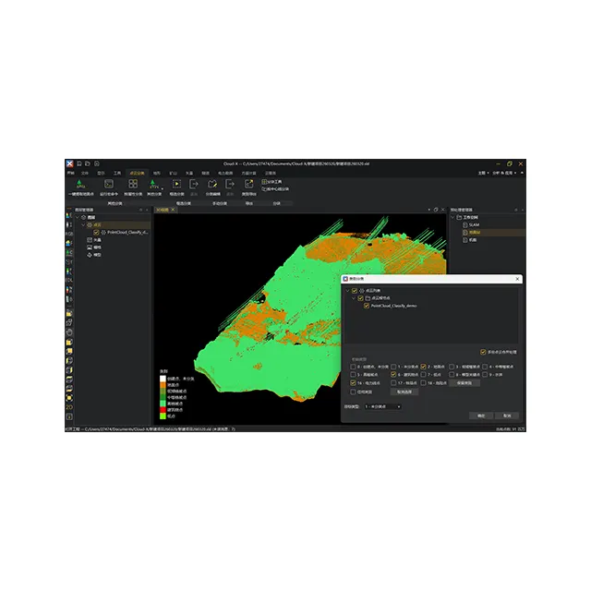
Task: Click the float icon of 3D view panel
Action: [436, 210]
